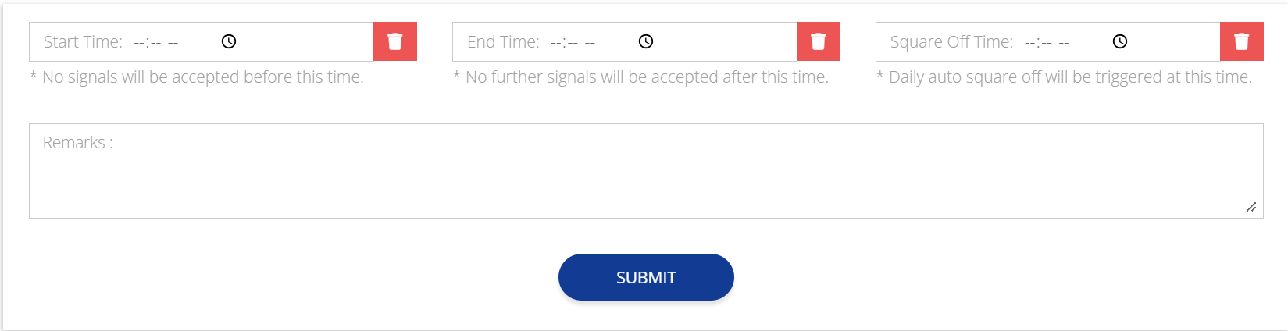Click the "Square Off Time:" field label
The height and width of the screenshot is (331, 1288).
pyautogui.click(x=951, y=42)
